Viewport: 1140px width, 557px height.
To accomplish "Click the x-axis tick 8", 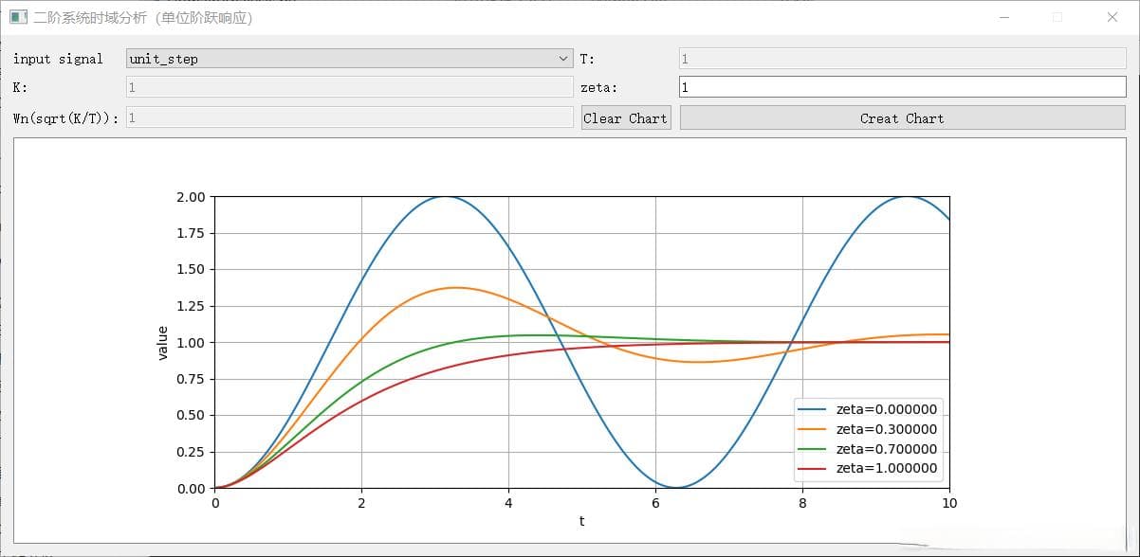I will point(802,503).
